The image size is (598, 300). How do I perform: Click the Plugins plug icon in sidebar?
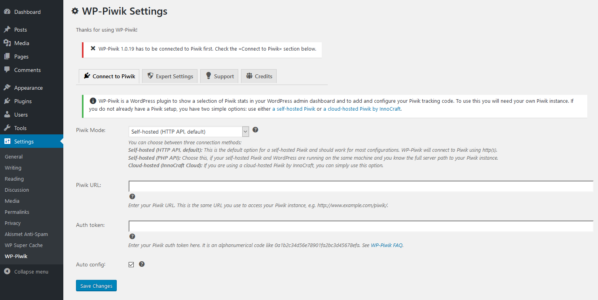[x=7, y=101]
